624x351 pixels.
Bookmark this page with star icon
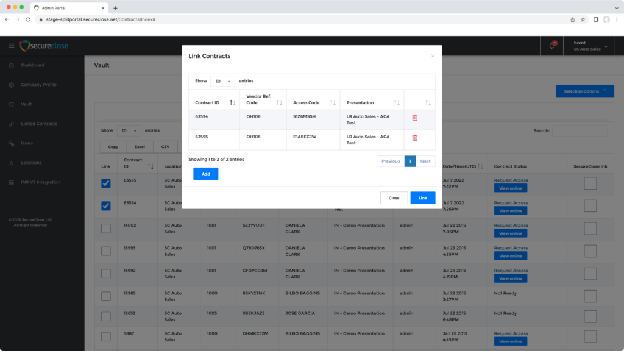pyautogui.click(x=583, y=19)
